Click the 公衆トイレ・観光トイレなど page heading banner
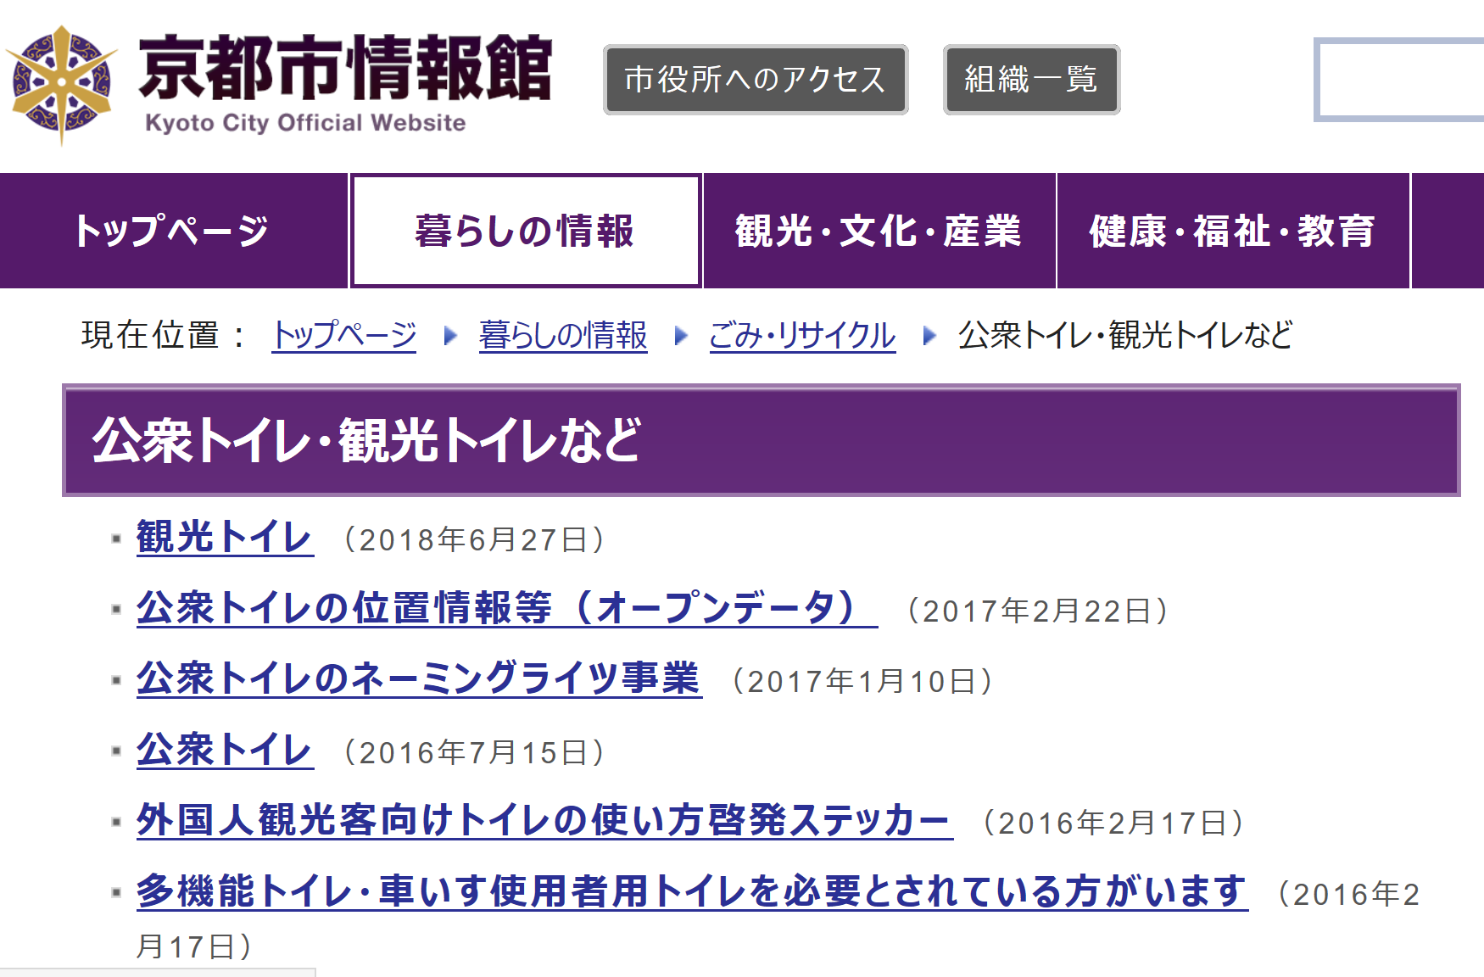This screenshot has height=977, width=1484. [x=760, y=440]
